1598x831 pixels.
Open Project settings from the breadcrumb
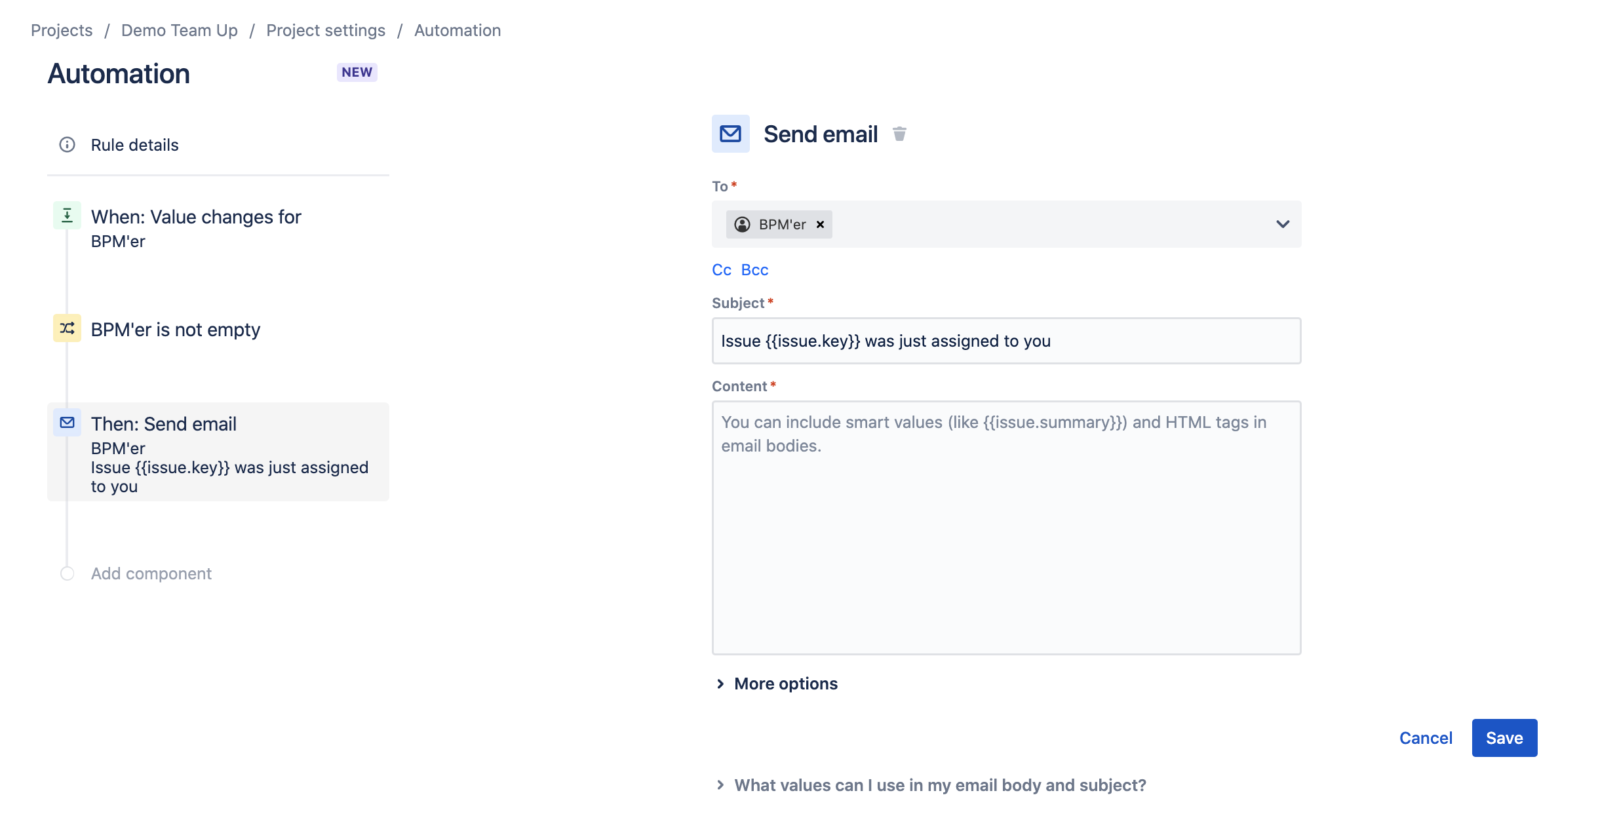[x=326, y=29]
